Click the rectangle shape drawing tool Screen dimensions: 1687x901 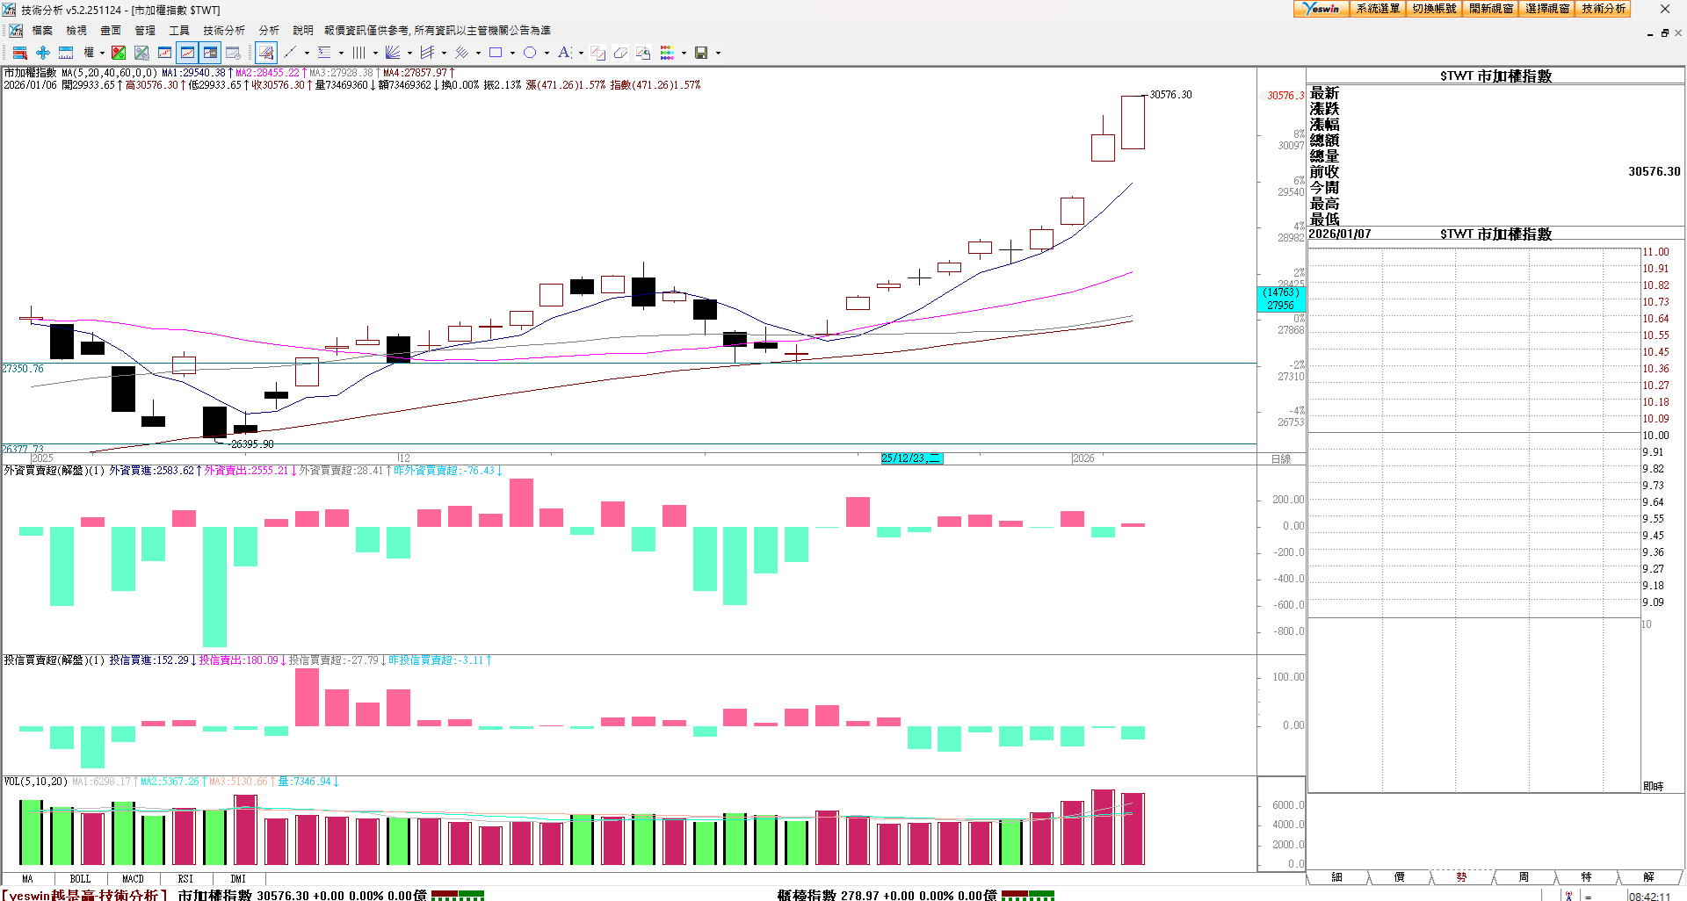[x=496, y=53]
